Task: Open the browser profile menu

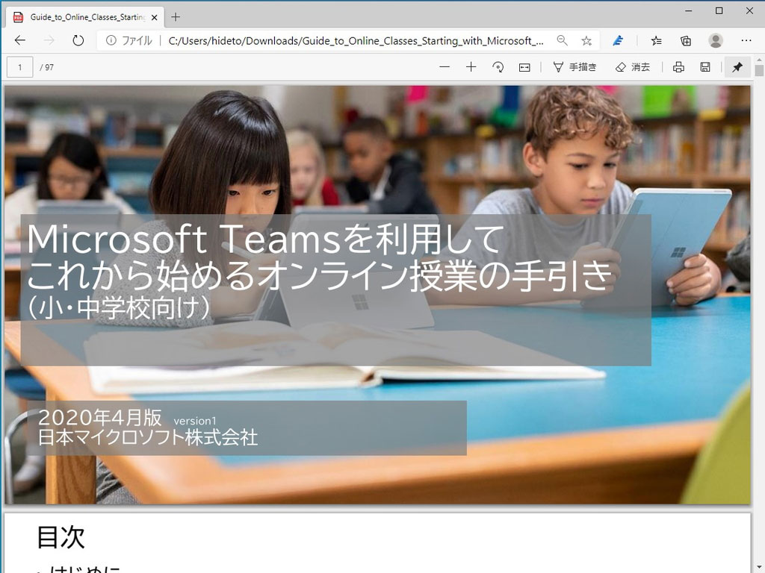Action: point(715,41)
